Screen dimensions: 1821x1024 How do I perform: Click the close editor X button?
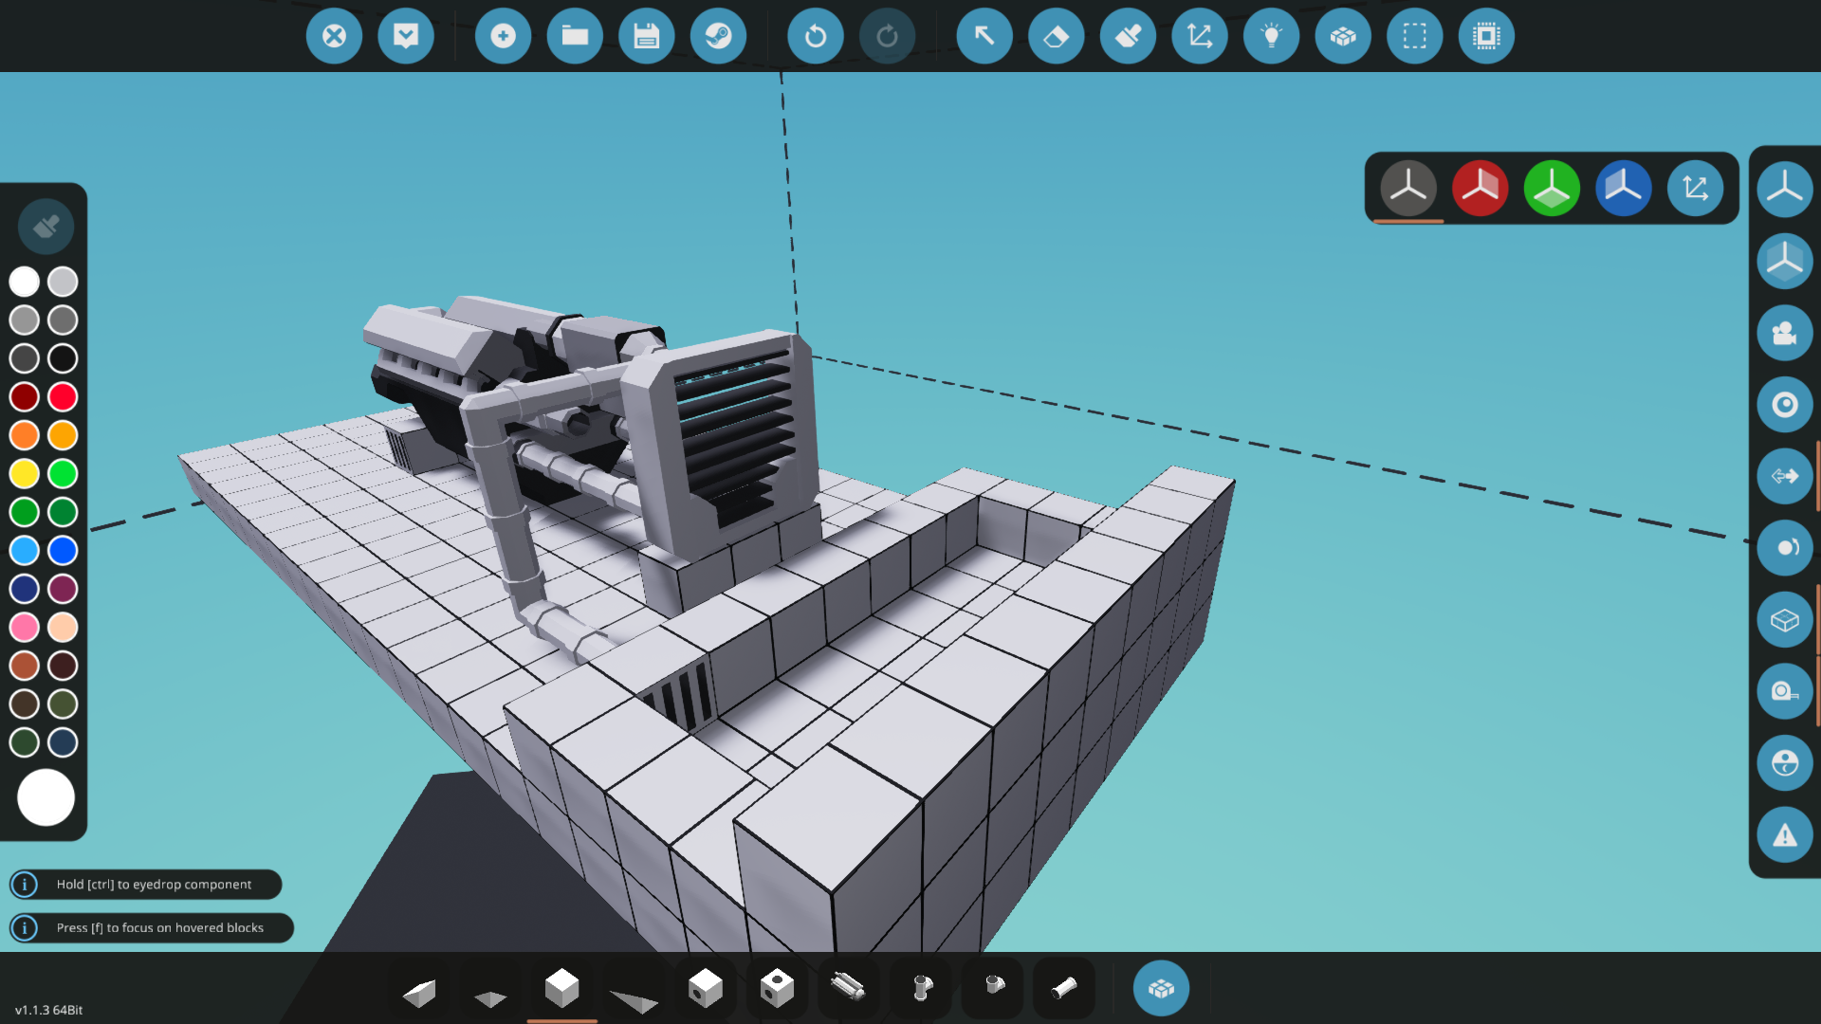coord(334,36)
